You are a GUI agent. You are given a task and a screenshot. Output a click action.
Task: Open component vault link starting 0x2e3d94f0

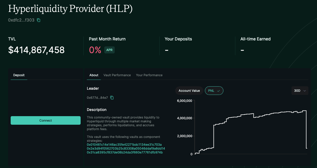click(x=126, y=149)
